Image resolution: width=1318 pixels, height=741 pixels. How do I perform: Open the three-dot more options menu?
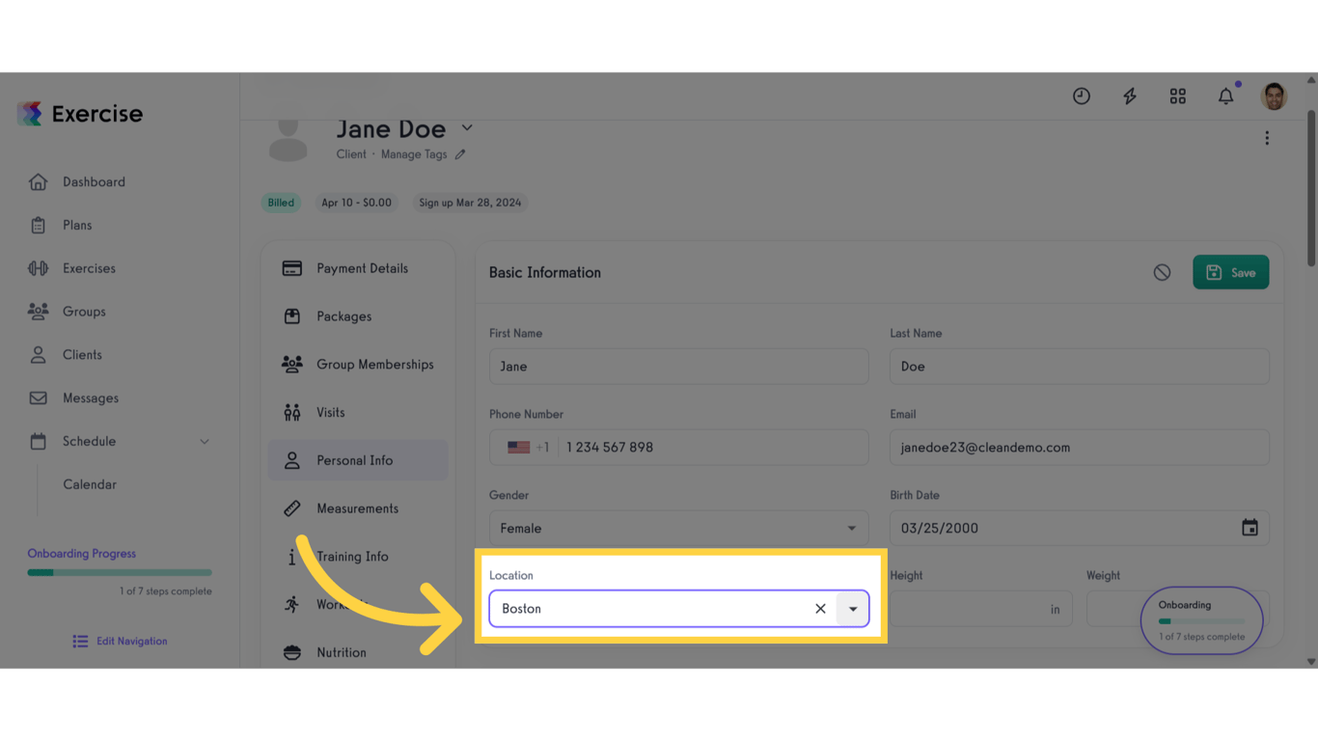pos(1267,138)
